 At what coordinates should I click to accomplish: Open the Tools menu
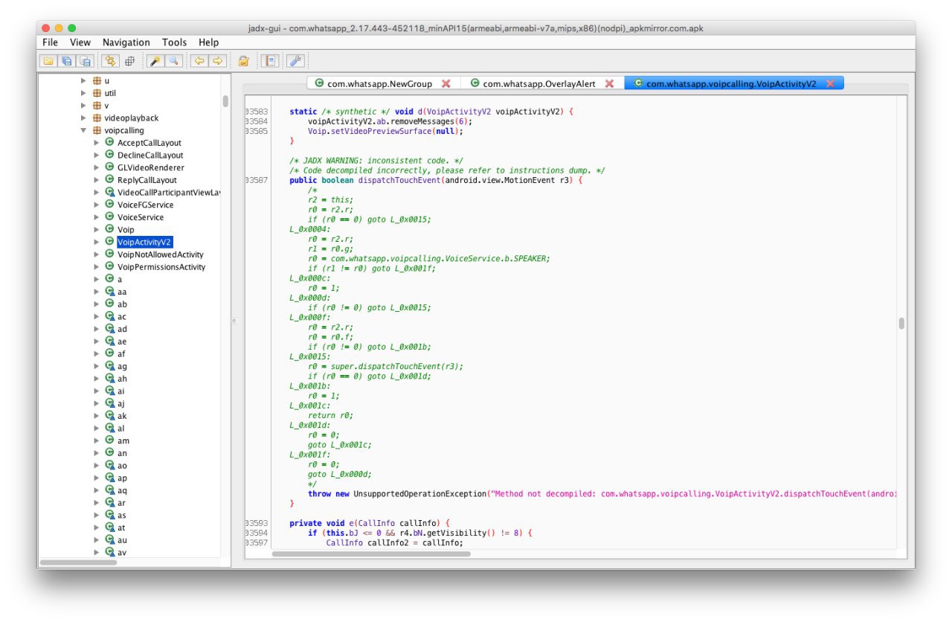point(175,42)
